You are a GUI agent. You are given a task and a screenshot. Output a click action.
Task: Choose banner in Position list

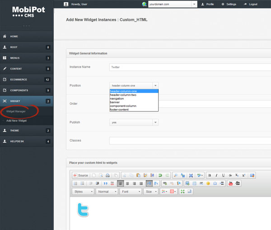pos(134,102)
